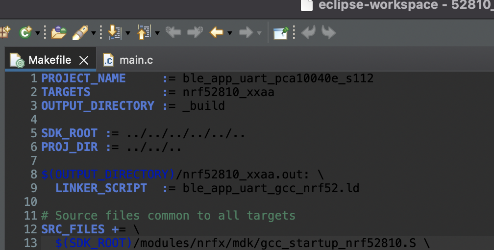Click the Makefile tab file icon

17,60
